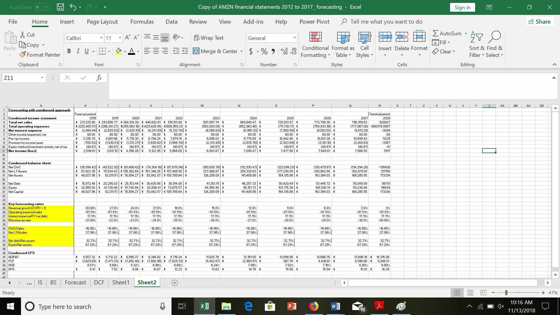
Task: Select Normal view button in status bar
Action: click(457, 293)
